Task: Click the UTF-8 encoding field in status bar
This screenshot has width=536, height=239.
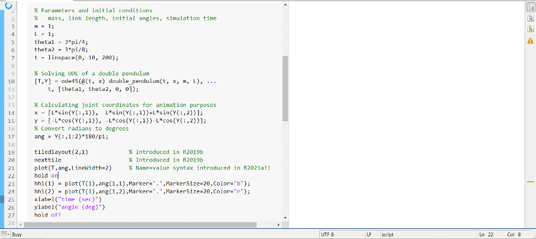Action: pos(328,234)
